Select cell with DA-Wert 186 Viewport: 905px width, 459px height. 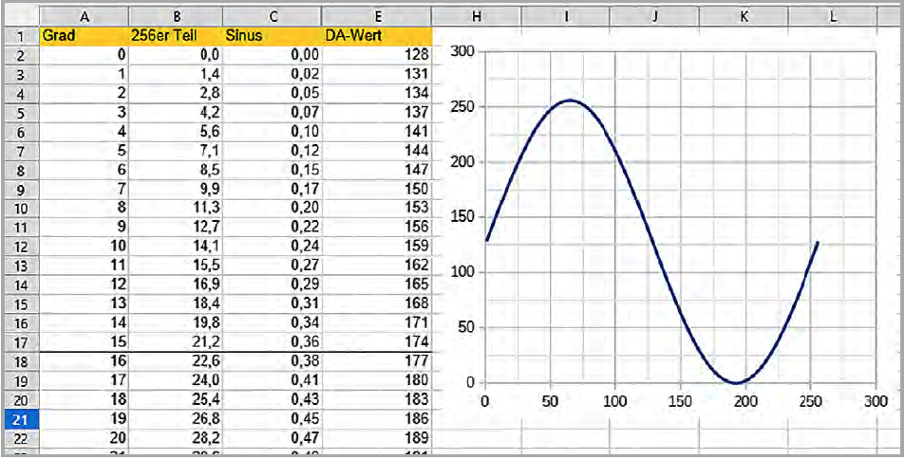377,418
